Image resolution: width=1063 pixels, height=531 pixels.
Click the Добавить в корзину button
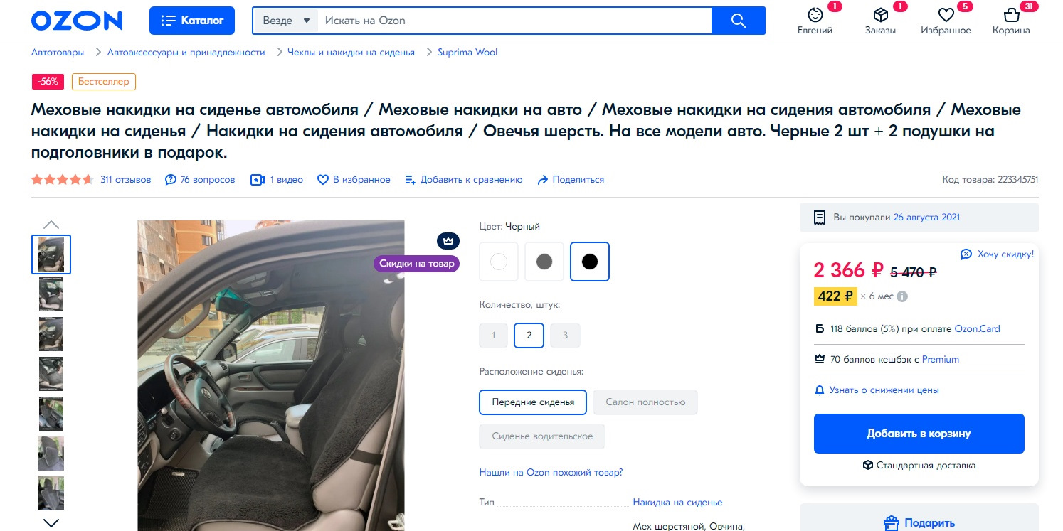[919, 434]
